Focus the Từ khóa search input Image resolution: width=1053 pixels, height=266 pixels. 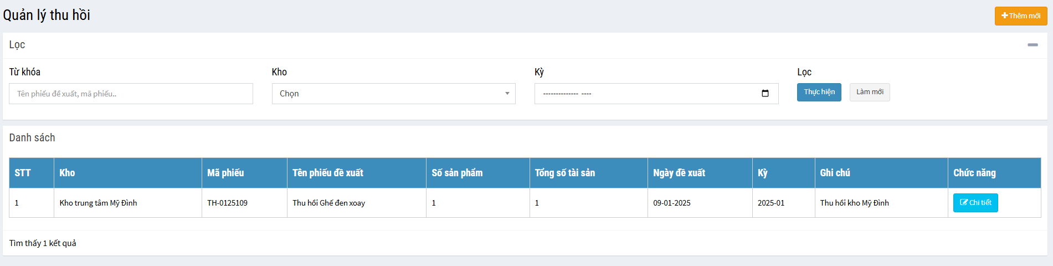[131, 94]
